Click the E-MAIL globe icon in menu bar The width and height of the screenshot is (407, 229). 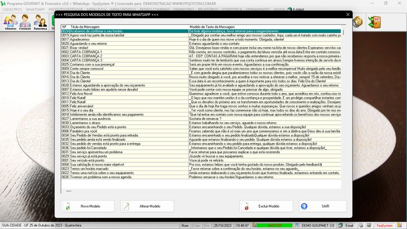pyautogui.click(x=289, y=10)
